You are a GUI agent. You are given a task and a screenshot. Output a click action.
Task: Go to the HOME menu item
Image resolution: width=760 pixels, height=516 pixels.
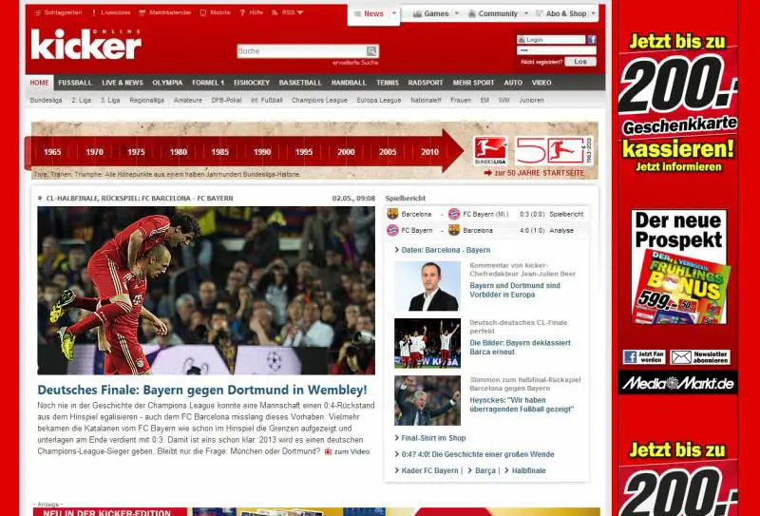pyautogui.click(x=39, y=83)
